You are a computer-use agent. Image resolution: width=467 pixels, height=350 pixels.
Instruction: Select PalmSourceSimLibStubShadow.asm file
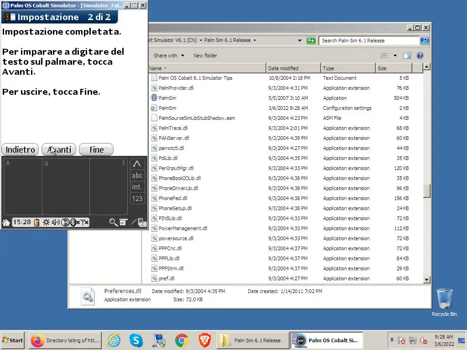[x=197, y=118]
